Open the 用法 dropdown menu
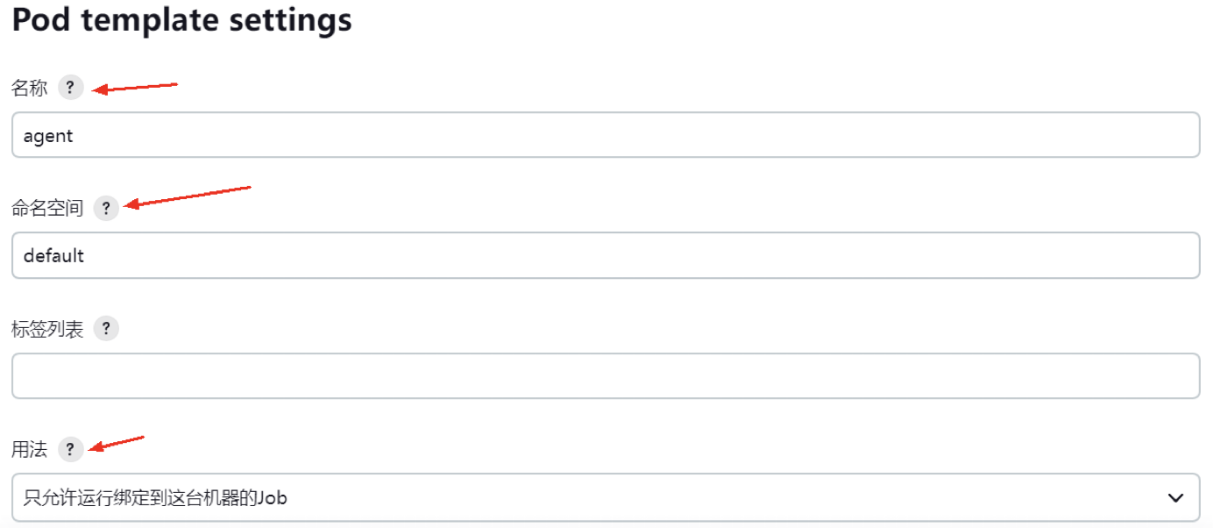The height and width of the screenshot is (528, 1213). [605, 498]
